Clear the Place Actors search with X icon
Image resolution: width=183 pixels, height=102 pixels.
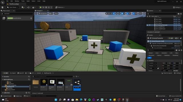(2, 14)
